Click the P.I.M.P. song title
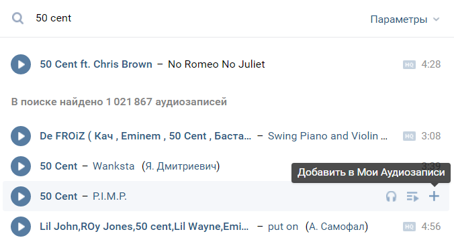 (x=109, y=196)
